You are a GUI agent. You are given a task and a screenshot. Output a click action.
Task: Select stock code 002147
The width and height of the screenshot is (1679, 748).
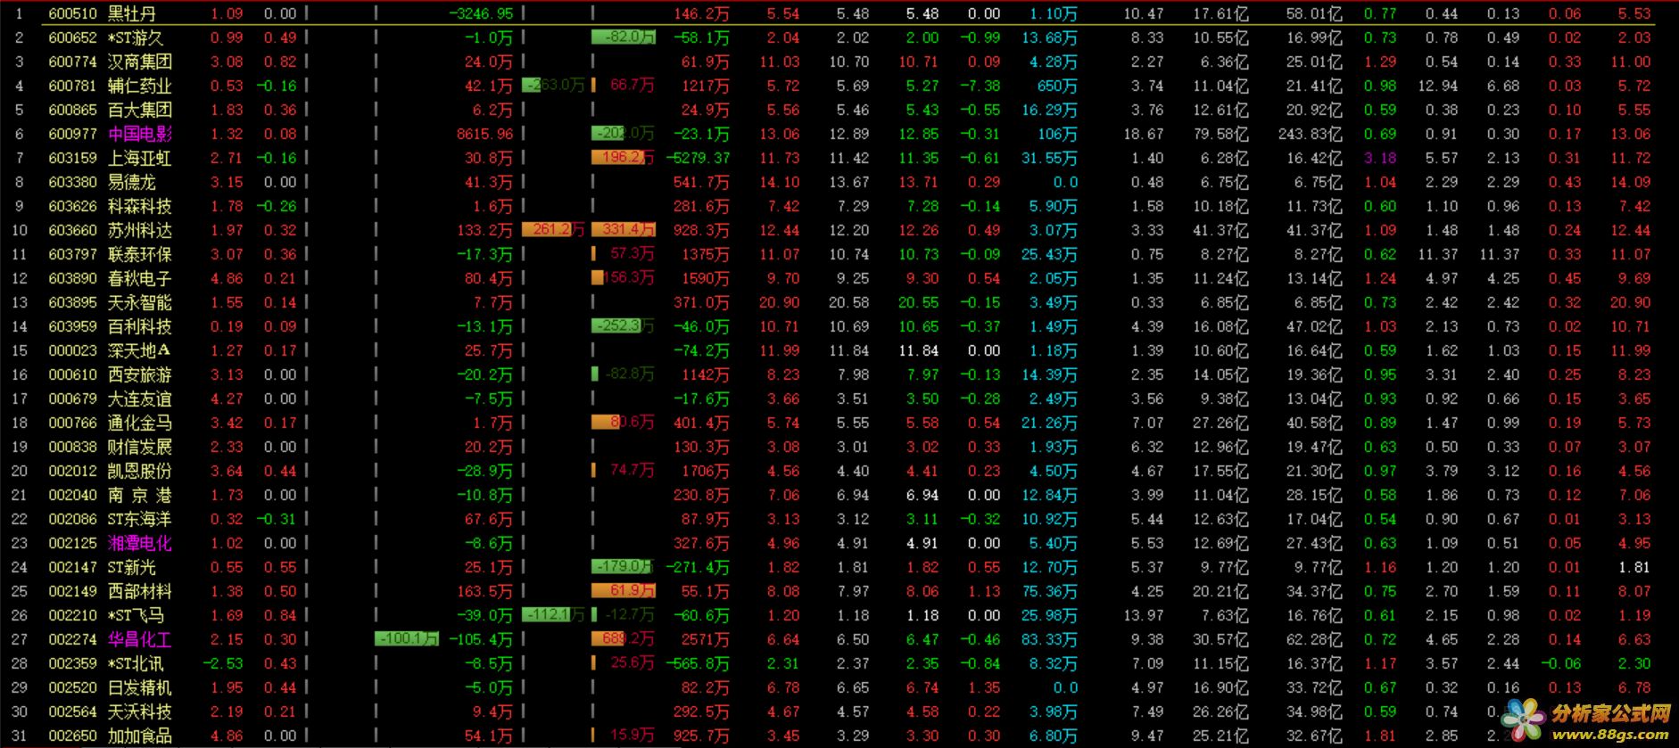pos(72,567)
